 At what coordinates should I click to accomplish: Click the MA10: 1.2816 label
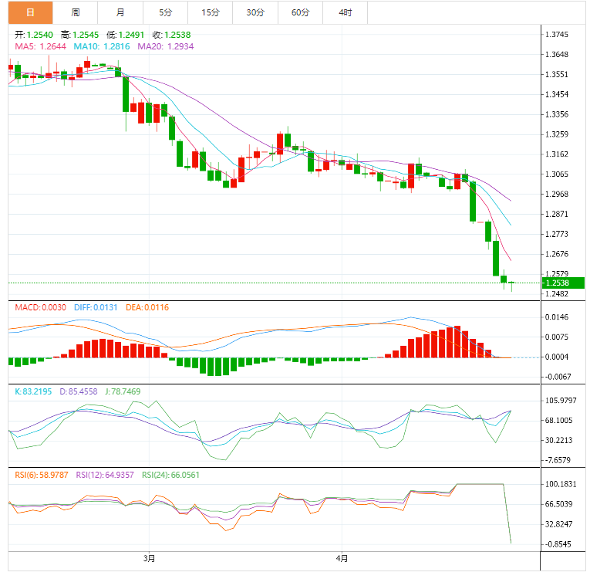[102, 46]
